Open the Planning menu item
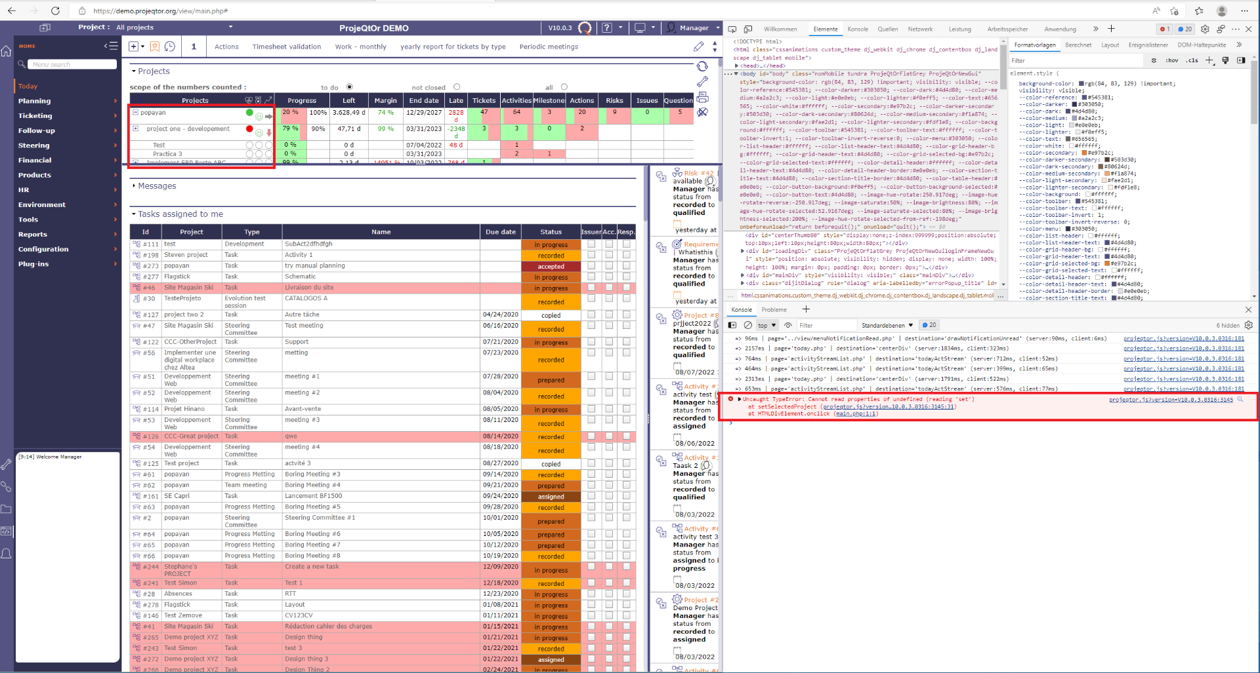The height and width of the screenshot is (673, 1260). coord(34,101)
